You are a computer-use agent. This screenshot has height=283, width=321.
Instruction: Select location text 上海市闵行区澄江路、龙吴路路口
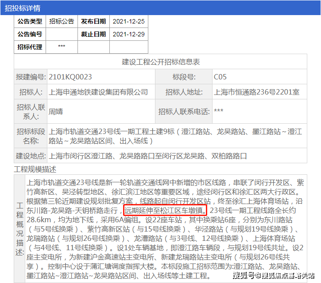pyautogui.click(x=101, y=156)
